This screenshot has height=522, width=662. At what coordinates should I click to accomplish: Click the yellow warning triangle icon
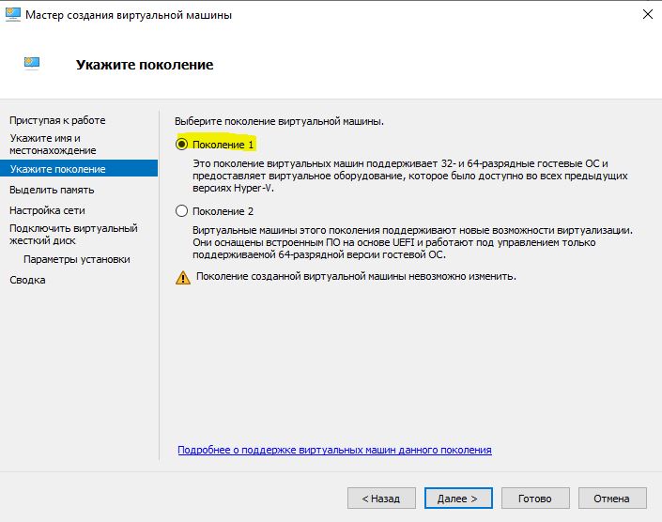[x=182, y=277]
